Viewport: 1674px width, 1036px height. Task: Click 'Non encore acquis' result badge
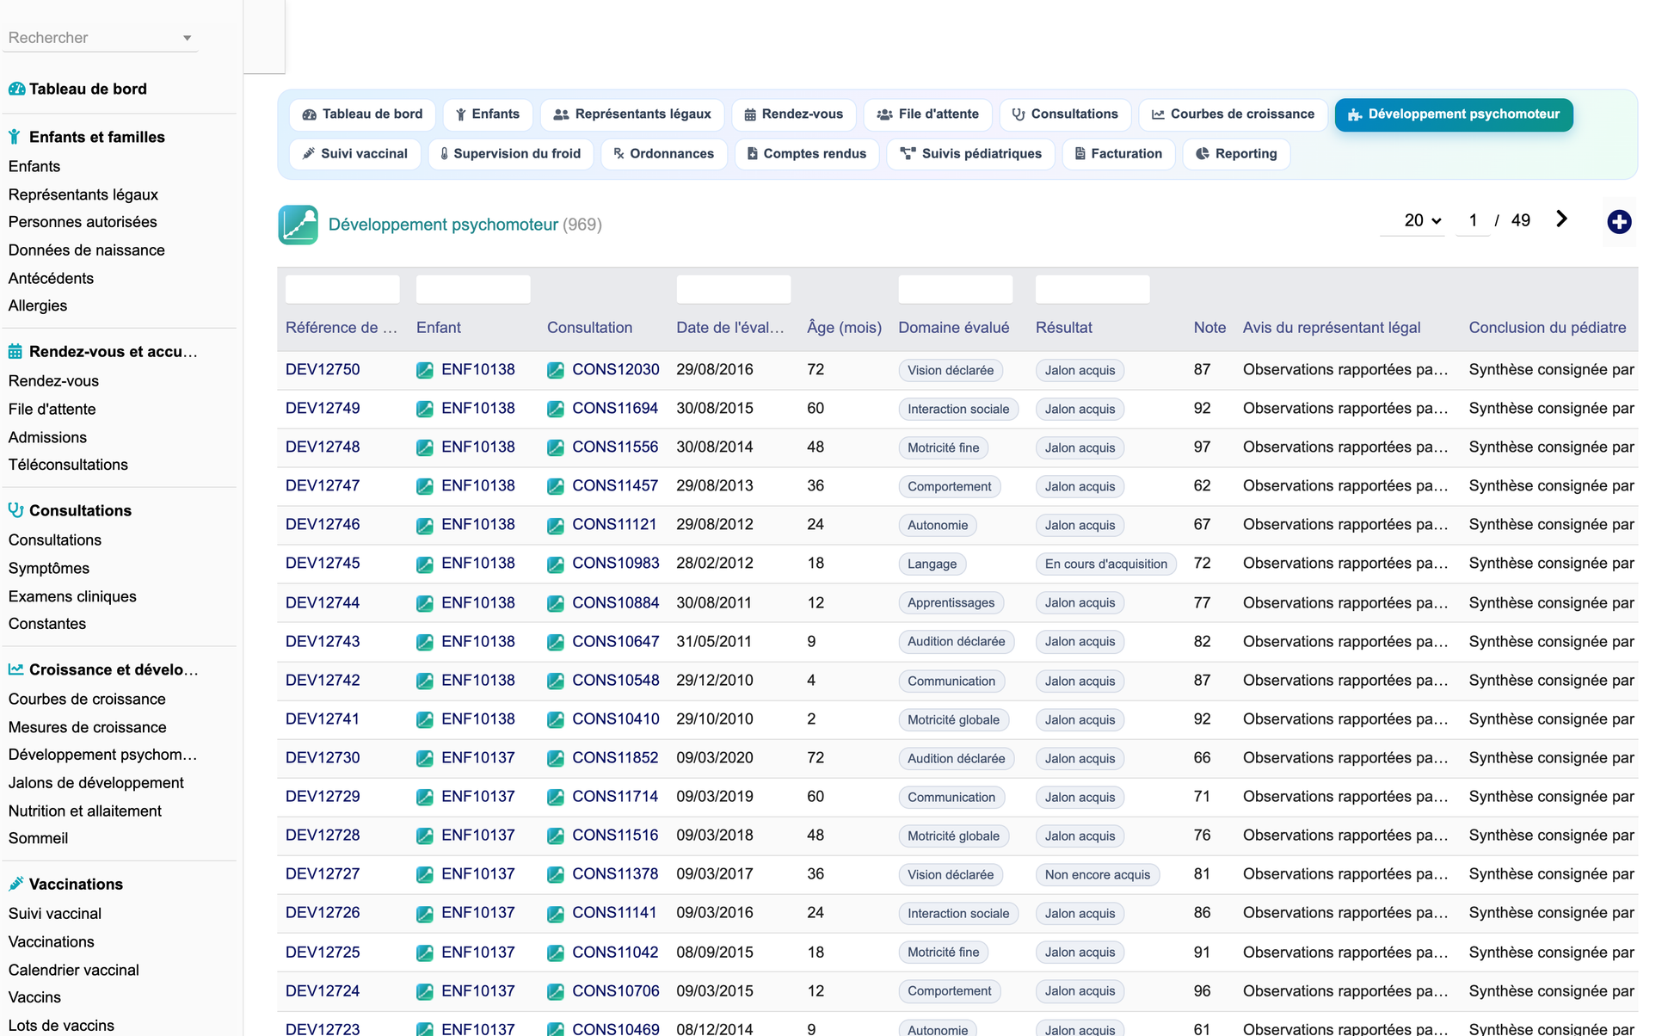(x=1097, y=875)
